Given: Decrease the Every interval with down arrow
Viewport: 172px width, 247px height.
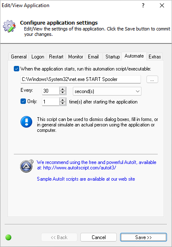Looking at the screenshot, I should [x=63, y=93].
